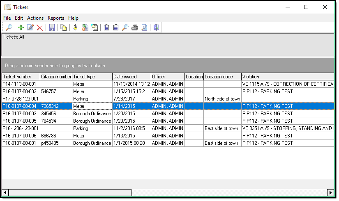Click the exit door icon

(x=157, y=27)
